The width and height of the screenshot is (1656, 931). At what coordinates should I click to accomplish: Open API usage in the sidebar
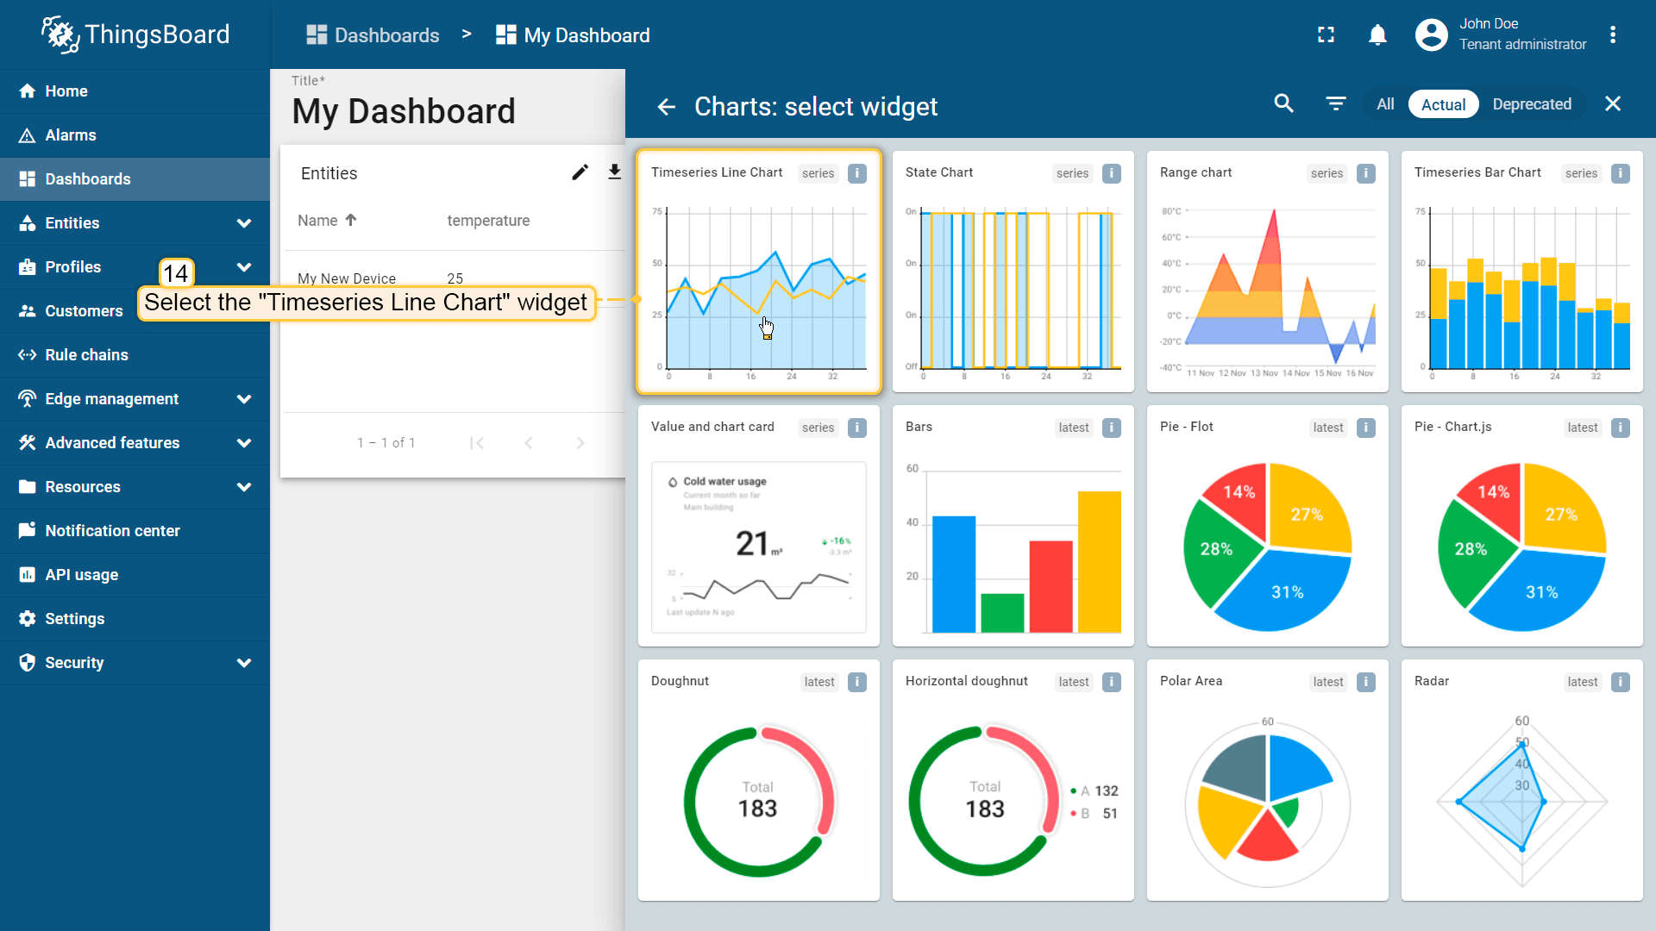pyautogui.click(x=135, y=575)
